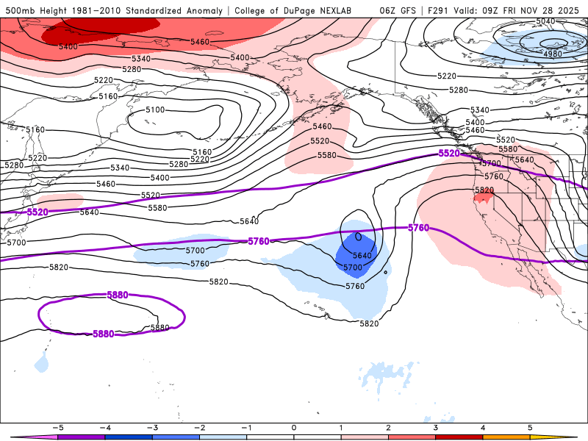Click the '5700' label under 5640 in the blue anomaly
The height and width of the screenshot is (441, 588).
353,268
